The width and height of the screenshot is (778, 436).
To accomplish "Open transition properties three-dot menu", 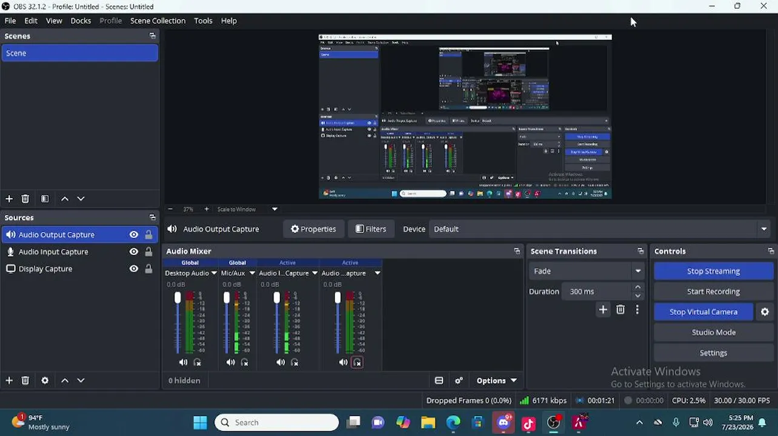I will point(637,310).
